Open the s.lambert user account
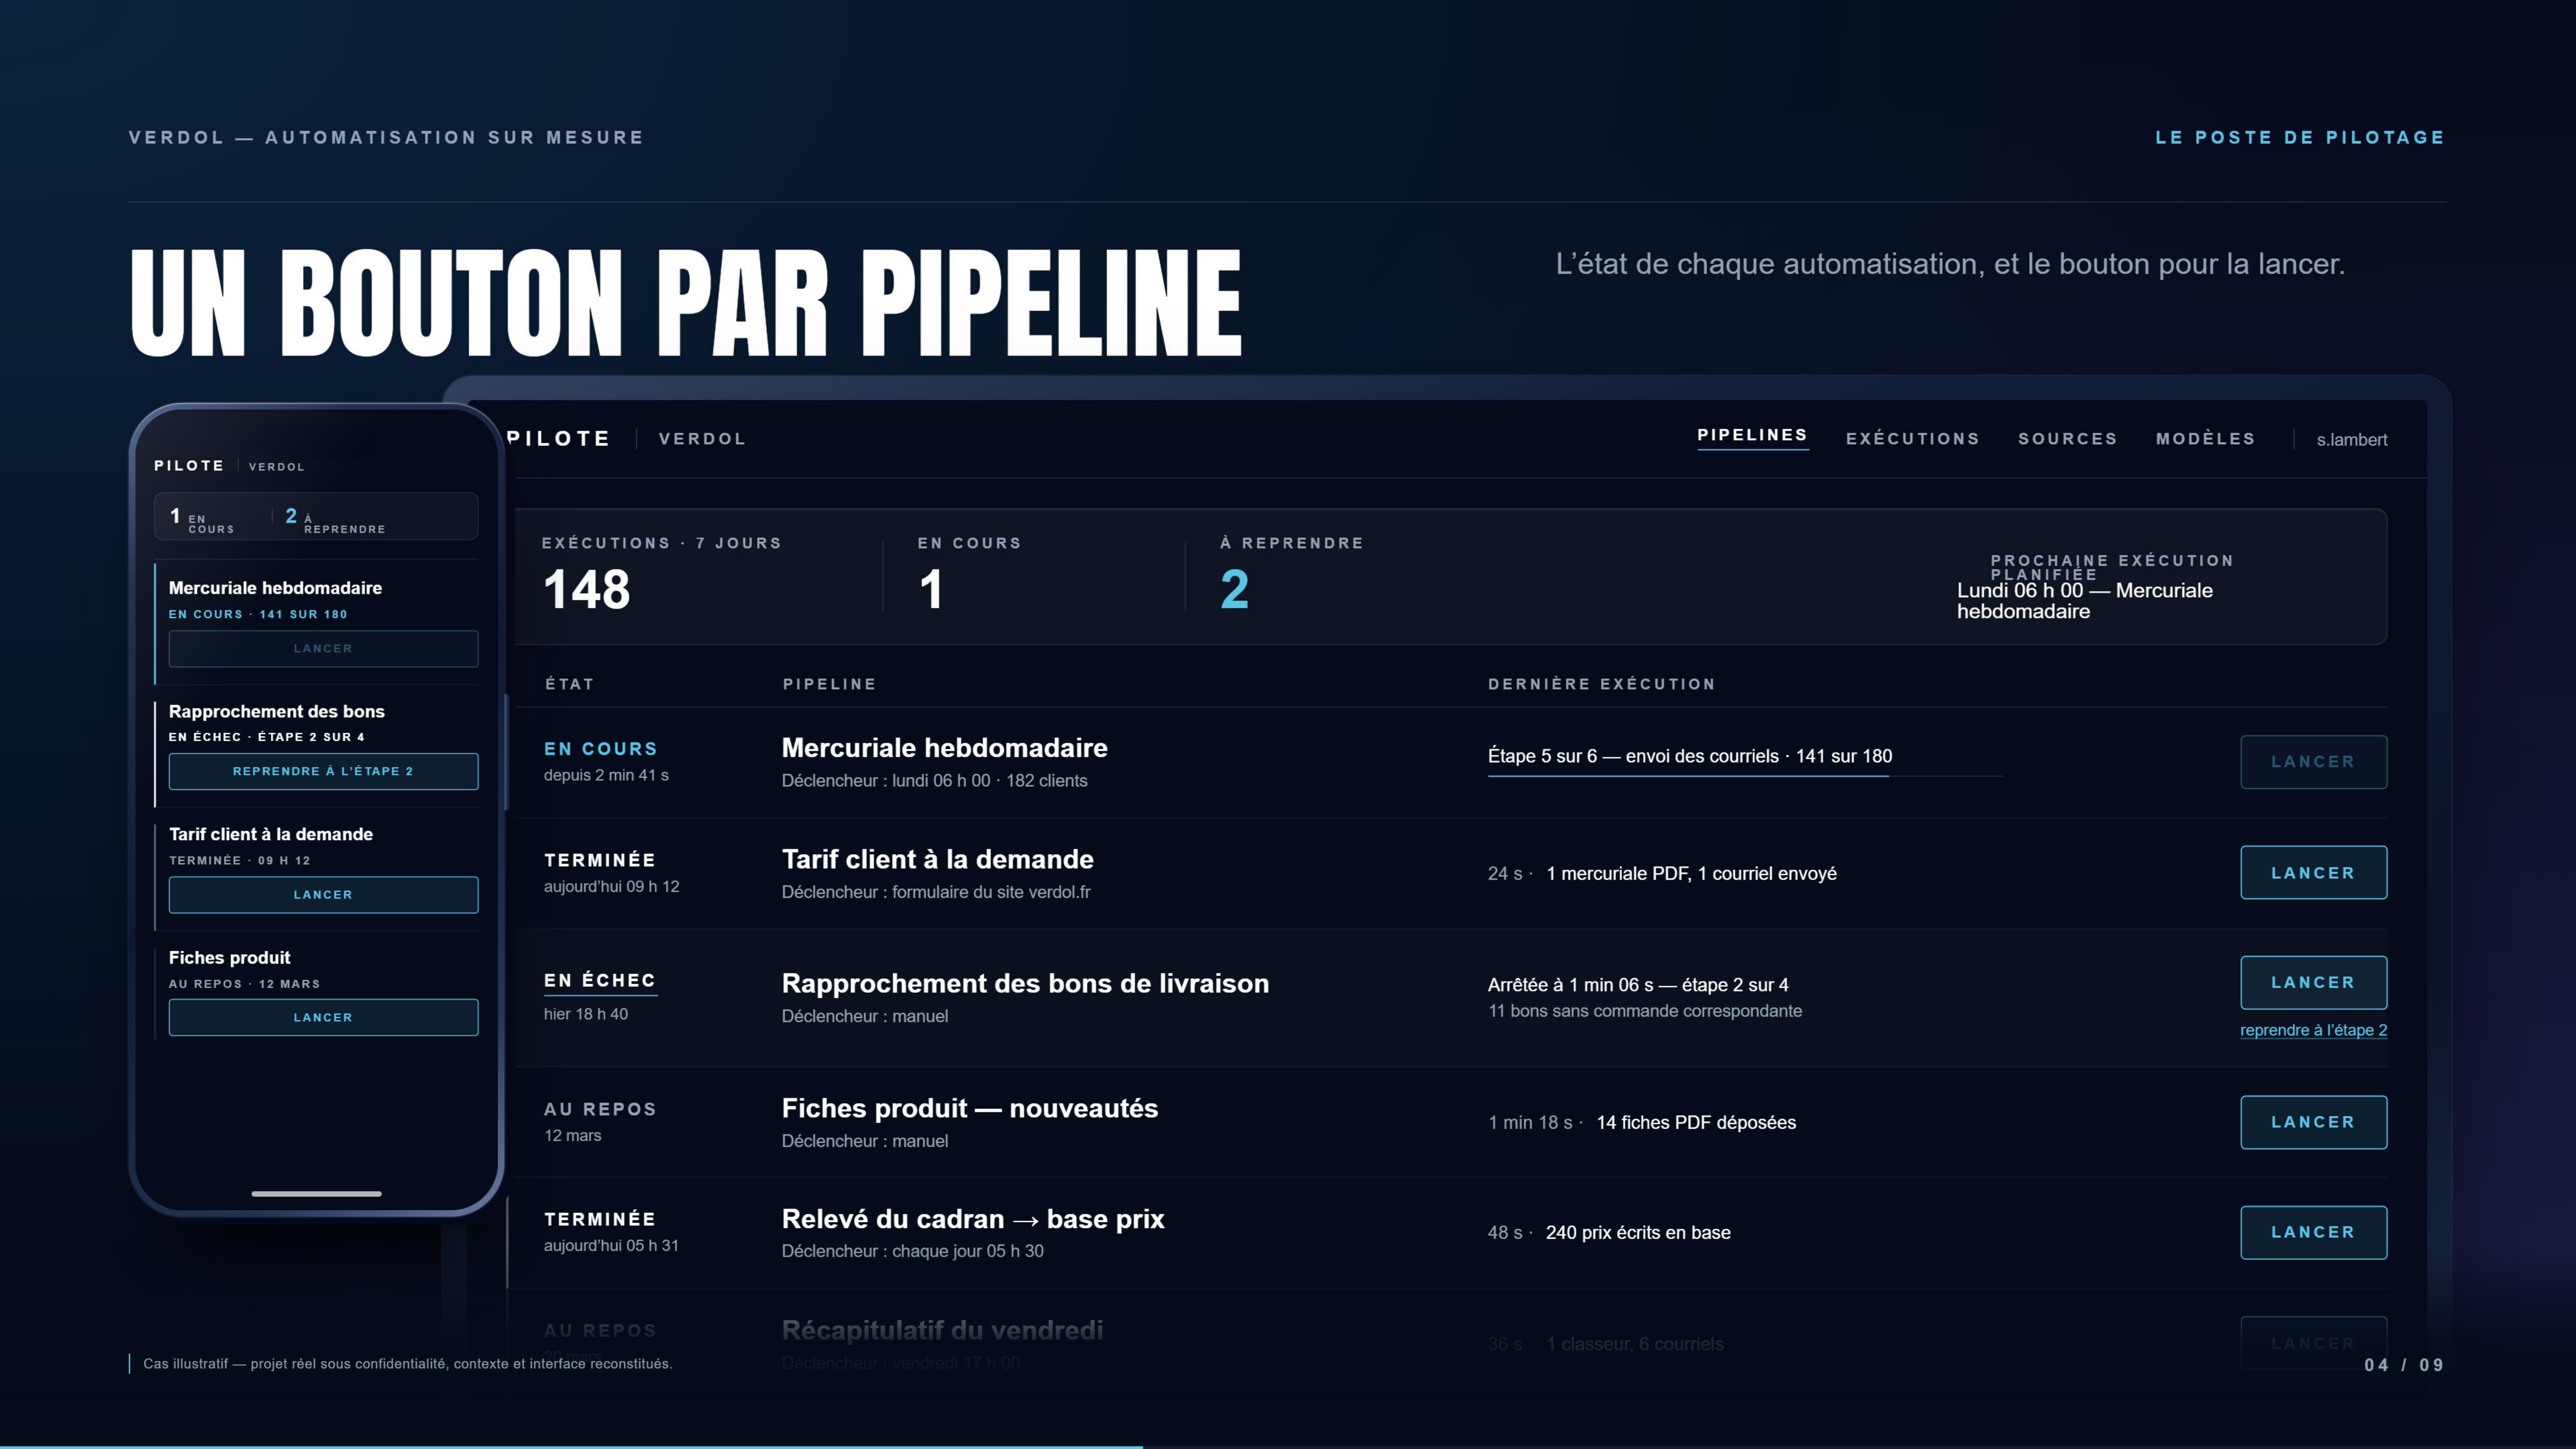 (x=2351, y=440)
